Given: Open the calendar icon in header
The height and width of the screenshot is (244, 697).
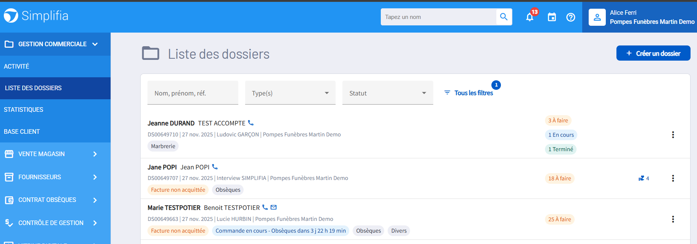Looking at the screenshot, I should pyautogui.click(x=551, y=17).
